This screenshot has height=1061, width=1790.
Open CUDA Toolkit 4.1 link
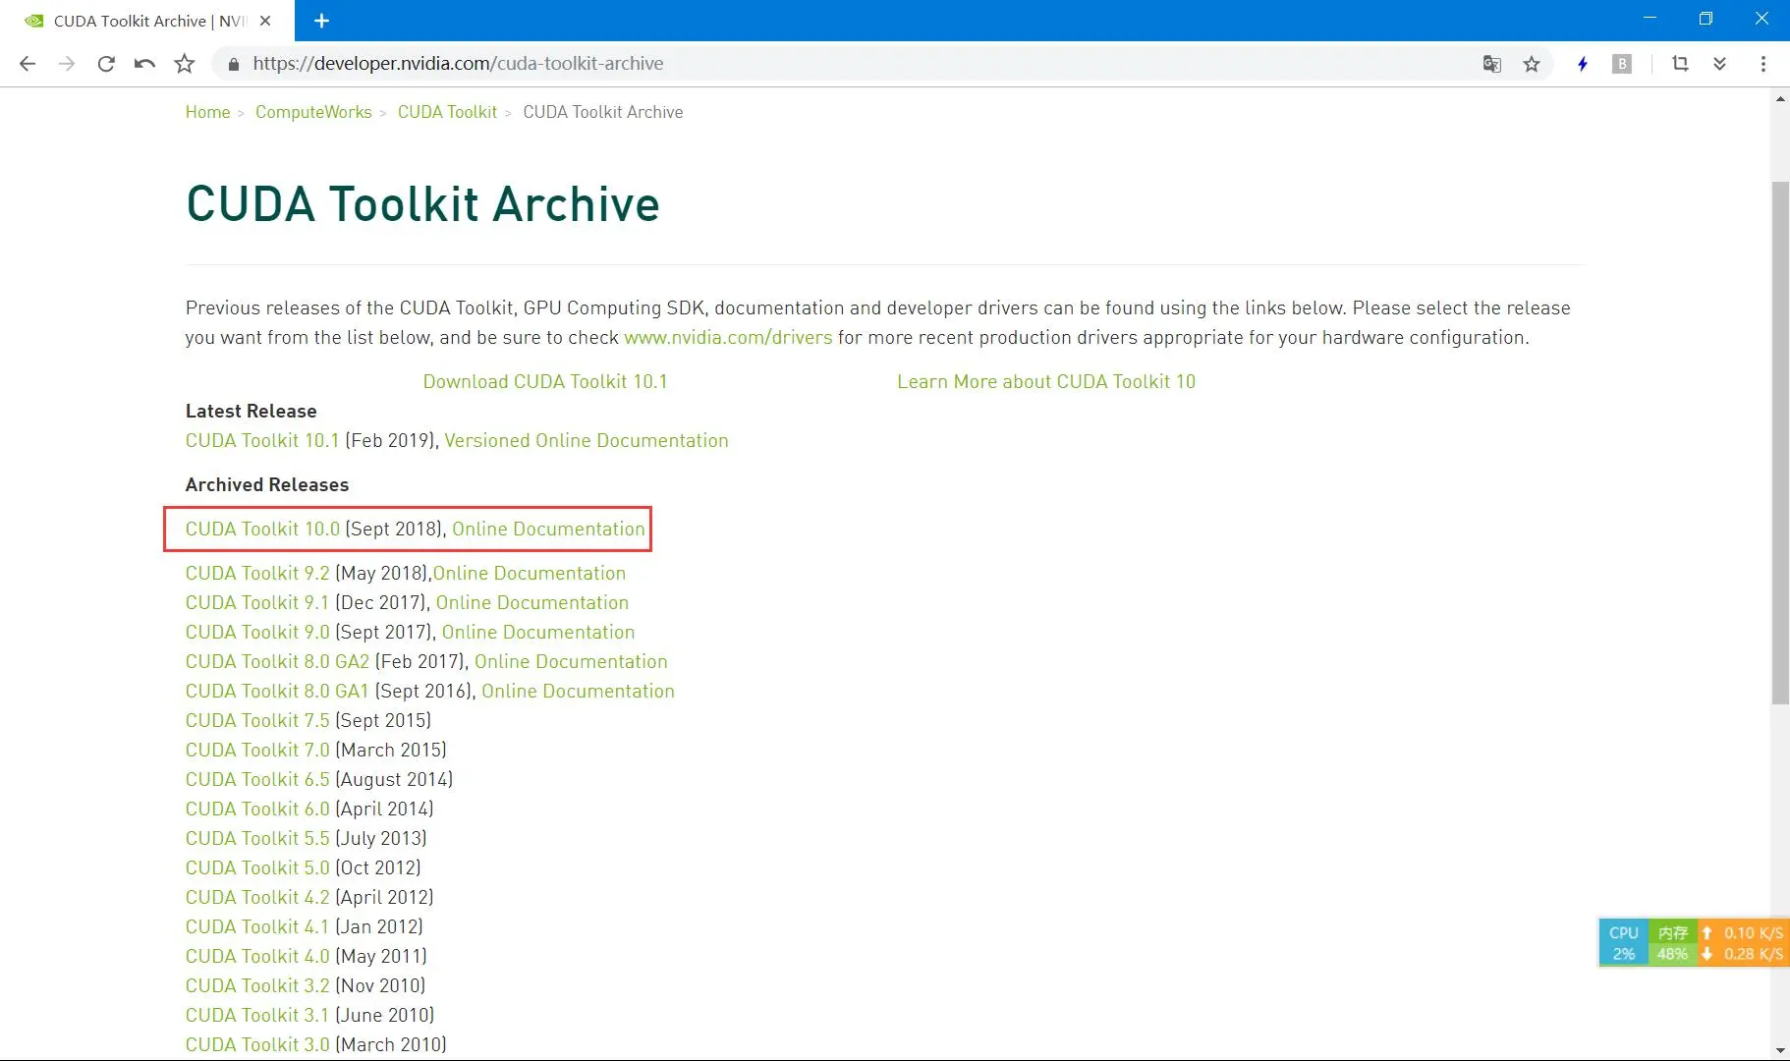pos(257,926)
